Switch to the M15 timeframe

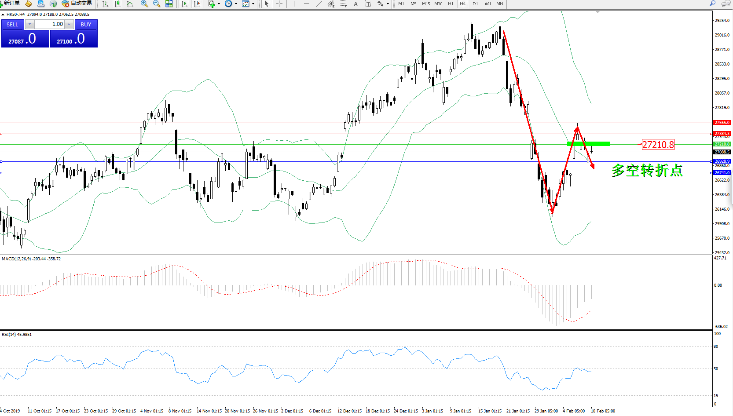[425, 4]
